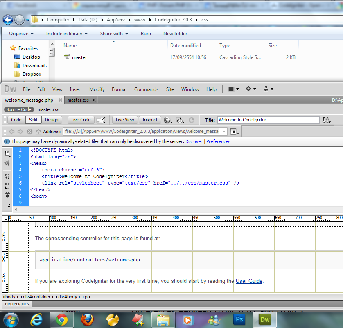Open Dropbox in Favorites sidebar
The height and width of the screenshot is (328, 343).
27,74
